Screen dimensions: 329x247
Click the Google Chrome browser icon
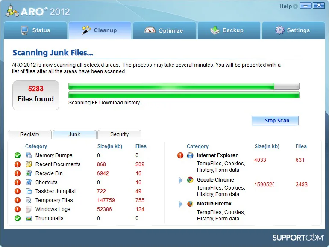point(190,180)
